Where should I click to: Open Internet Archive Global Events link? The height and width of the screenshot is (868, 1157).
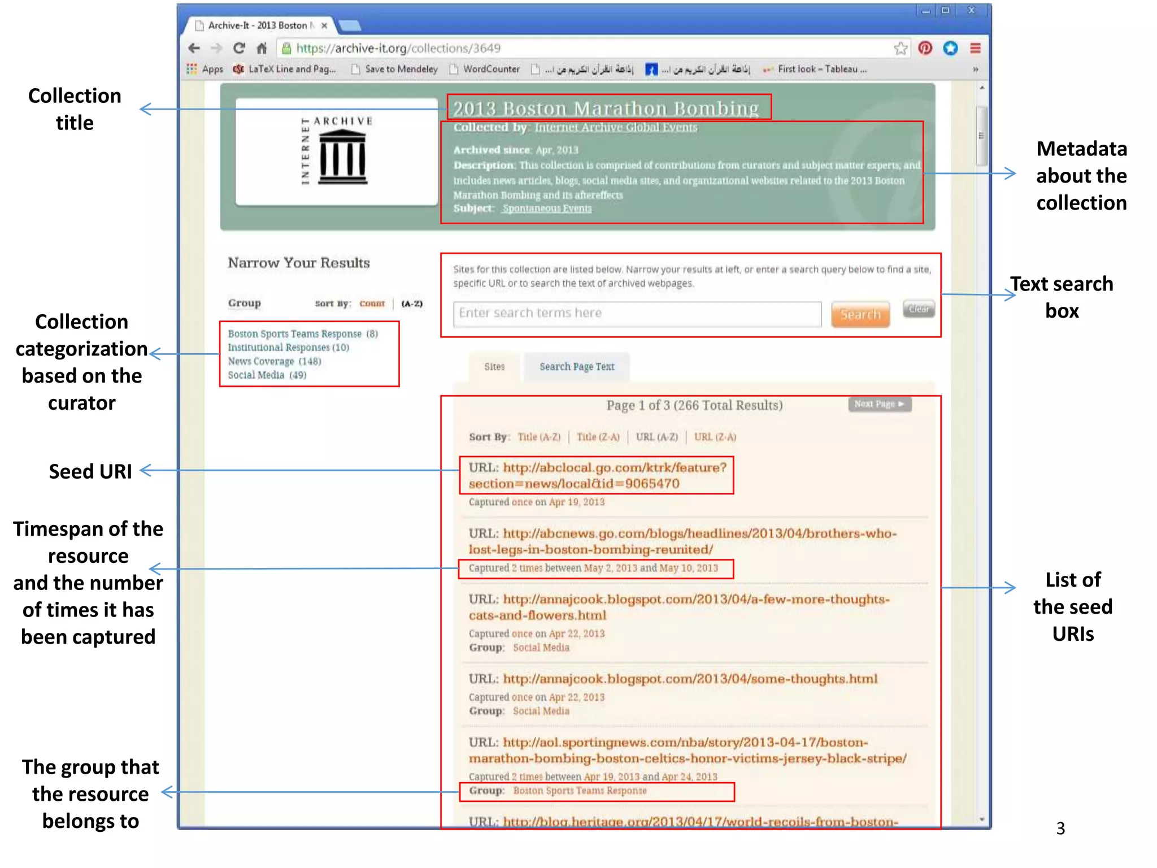[616, 128]
